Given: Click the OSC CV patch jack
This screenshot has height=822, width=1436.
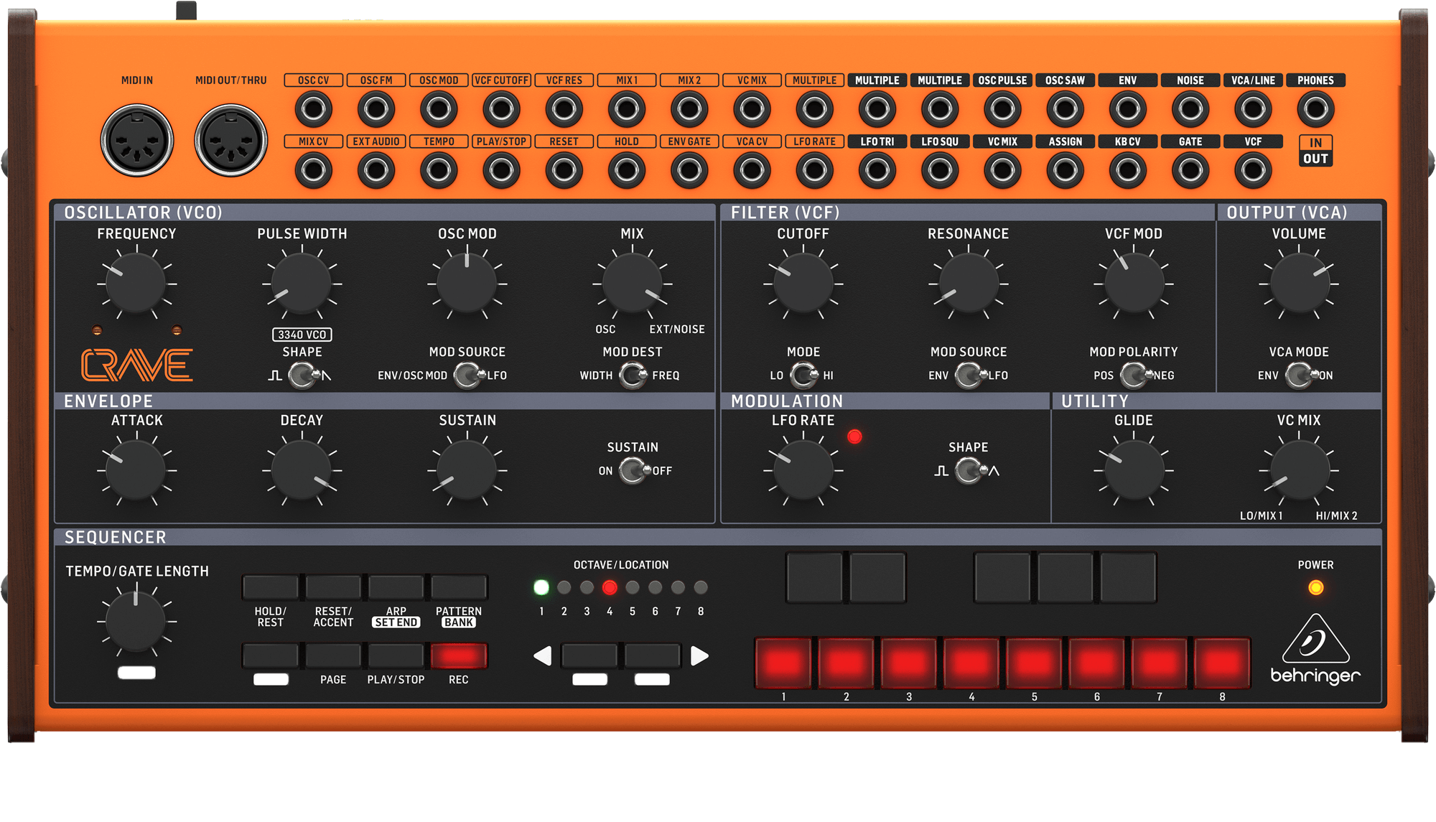Looking at the screenshot, I should (313, 109).
